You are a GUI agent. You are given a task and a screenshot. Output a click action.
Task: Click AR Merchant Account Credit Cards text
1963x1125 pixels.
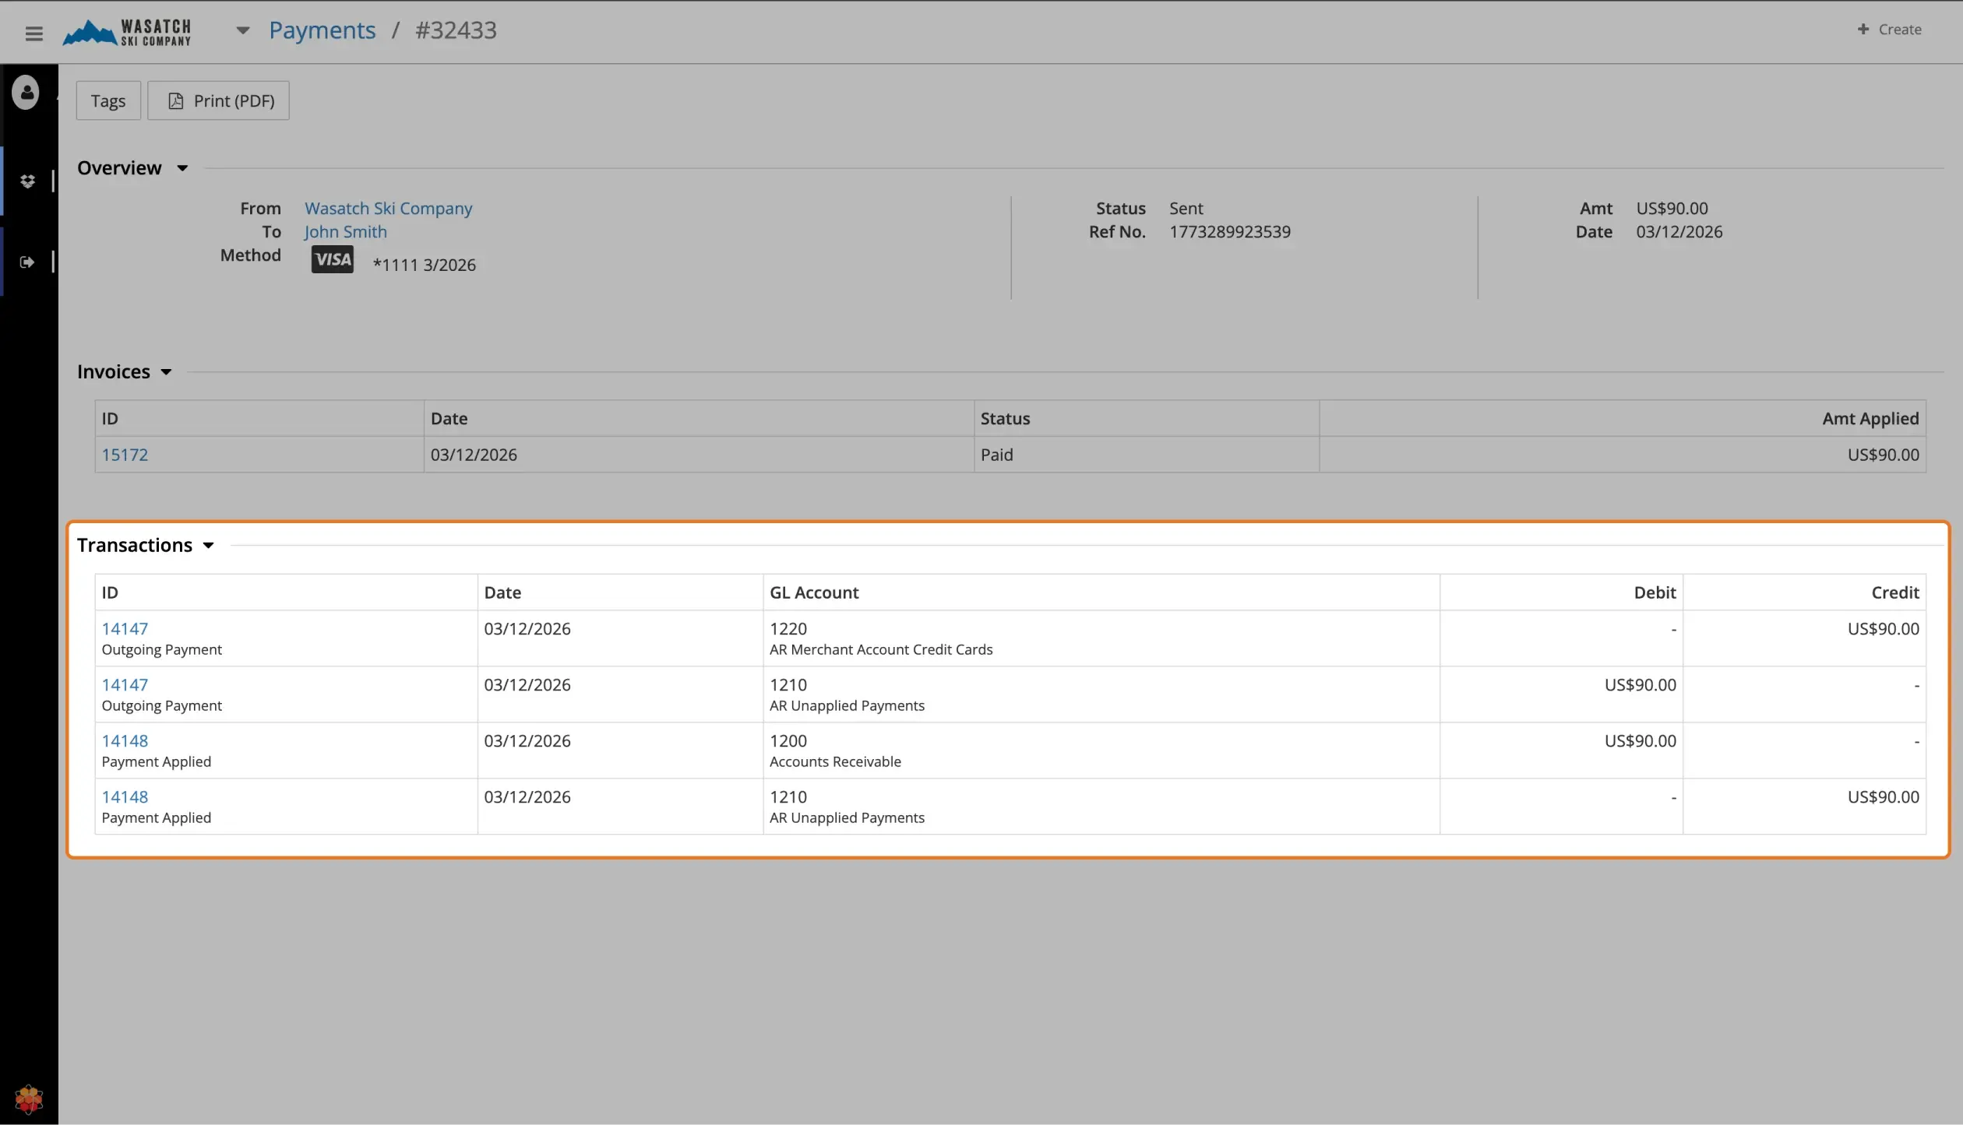coord(881,650)
